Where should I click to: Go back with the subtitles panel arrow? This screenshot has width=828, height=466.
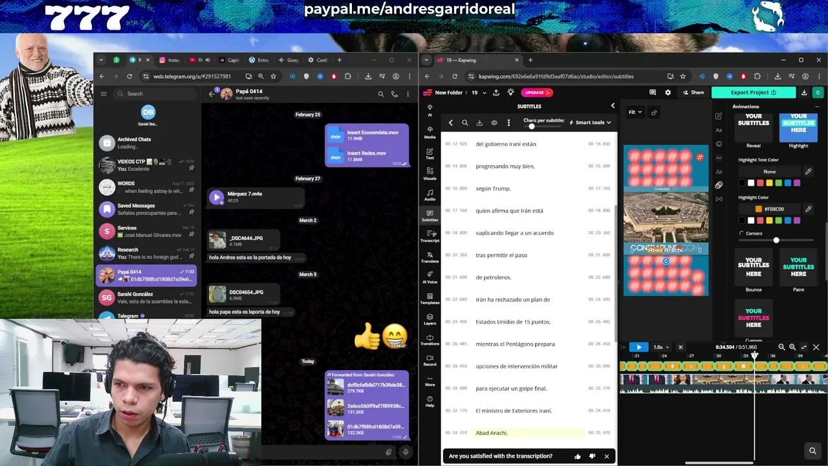tap(451, 122)
